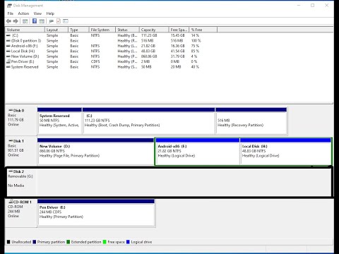Viewport: 339px width, 254px height.
Task: Open Help via the blue question mark icon
Action: tap(35, 21)
